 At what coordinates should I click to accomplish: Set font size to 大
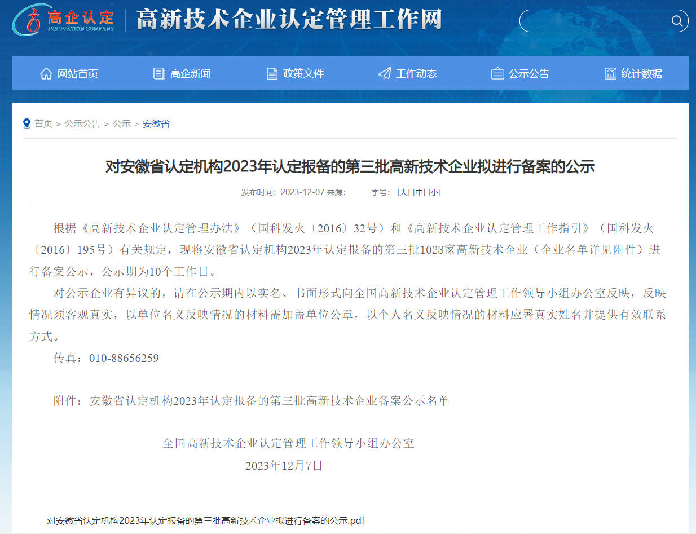[403, 192]
